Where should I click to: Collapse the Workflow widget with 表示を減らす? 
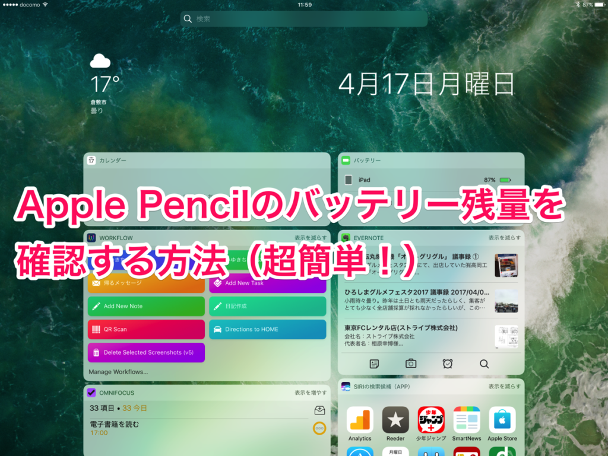[x=313, y=236]
